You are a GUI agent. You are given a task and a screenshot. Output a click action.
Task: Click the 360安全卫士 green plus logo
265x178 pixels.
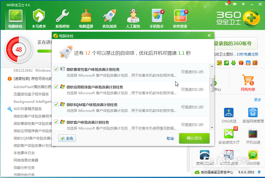coord(251,18)
